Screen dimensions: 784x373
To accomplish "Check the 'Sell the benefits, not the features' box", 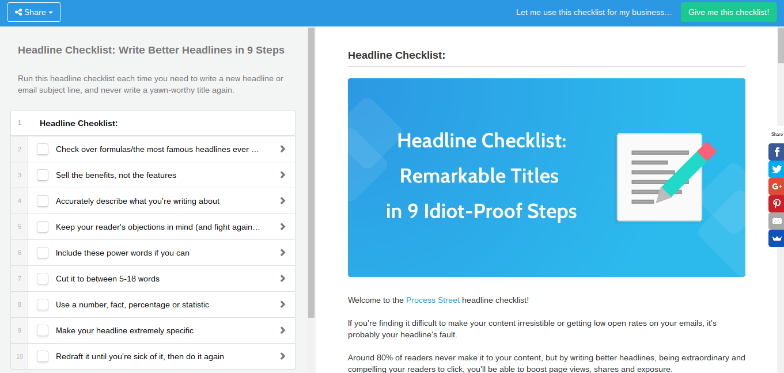I will [x=43, y=175].
